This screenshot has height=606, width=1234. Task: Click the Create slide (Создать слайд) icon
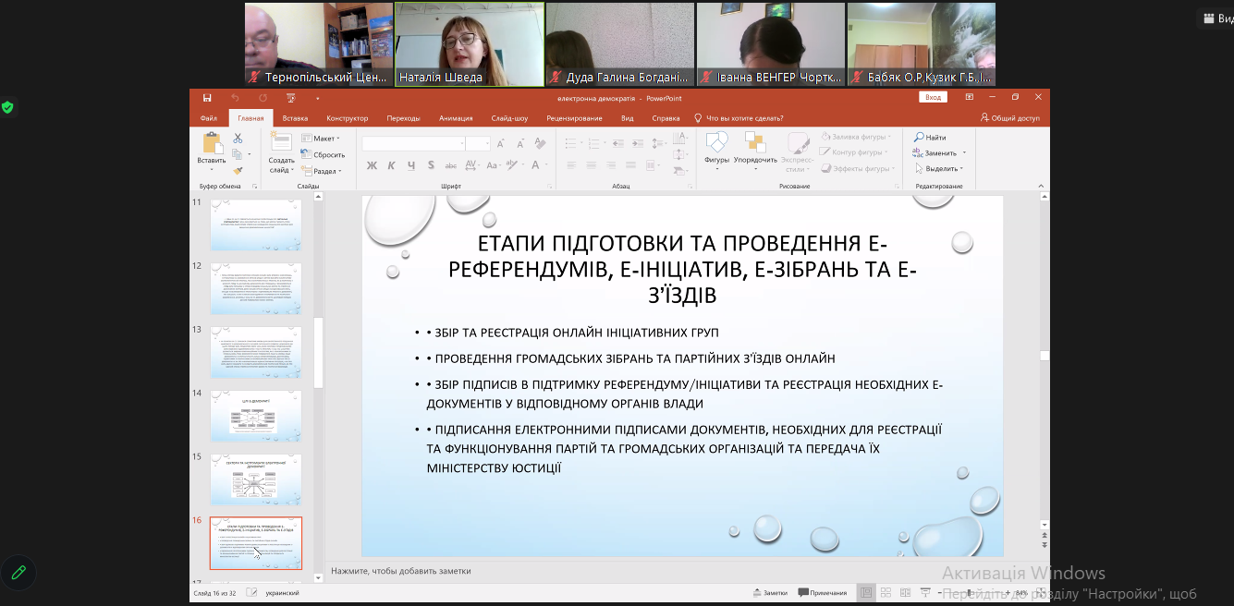click(281, 146)
